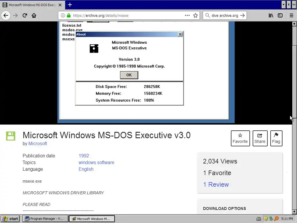
Task: Click the network tray icon
Action: [x=271, y=219]
